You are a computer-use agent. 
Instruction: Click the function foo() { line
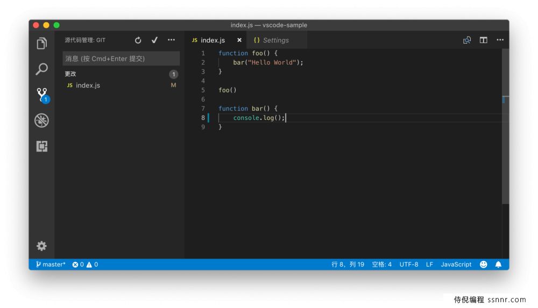click(247, 53)
